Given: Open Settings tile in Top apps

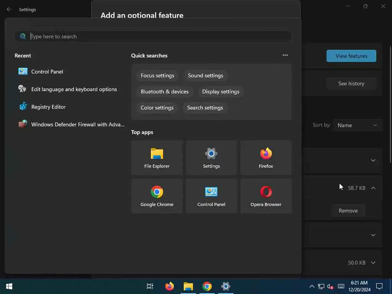Looking at the screenshot, I should [x=211, y=158].
